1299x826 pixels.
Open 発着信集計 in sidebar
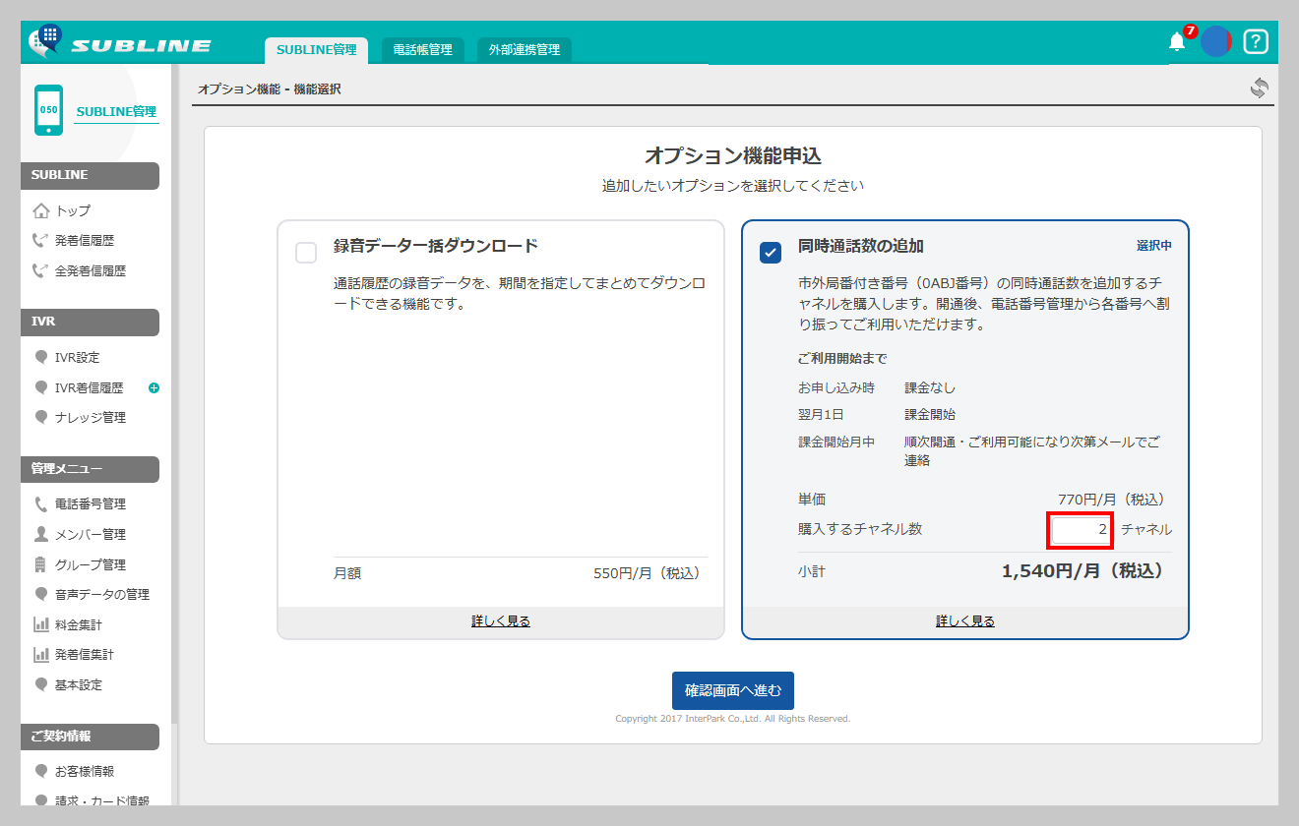(x=85, y=654)
